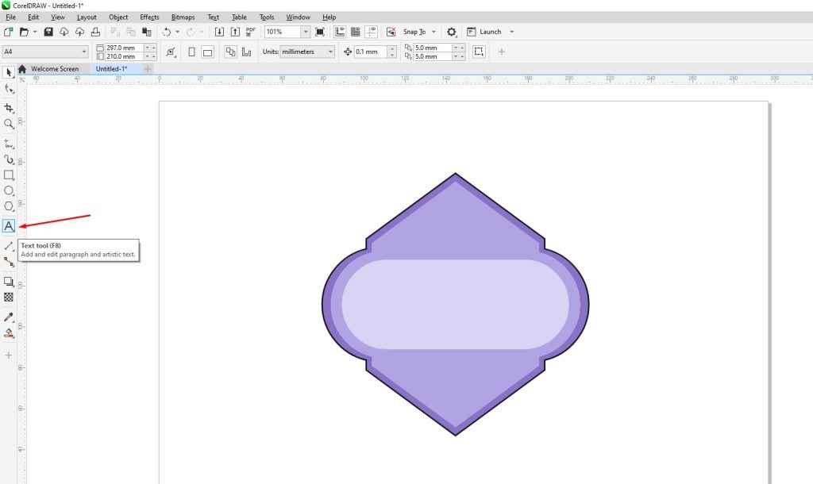Select the Polygon tool

9,206
